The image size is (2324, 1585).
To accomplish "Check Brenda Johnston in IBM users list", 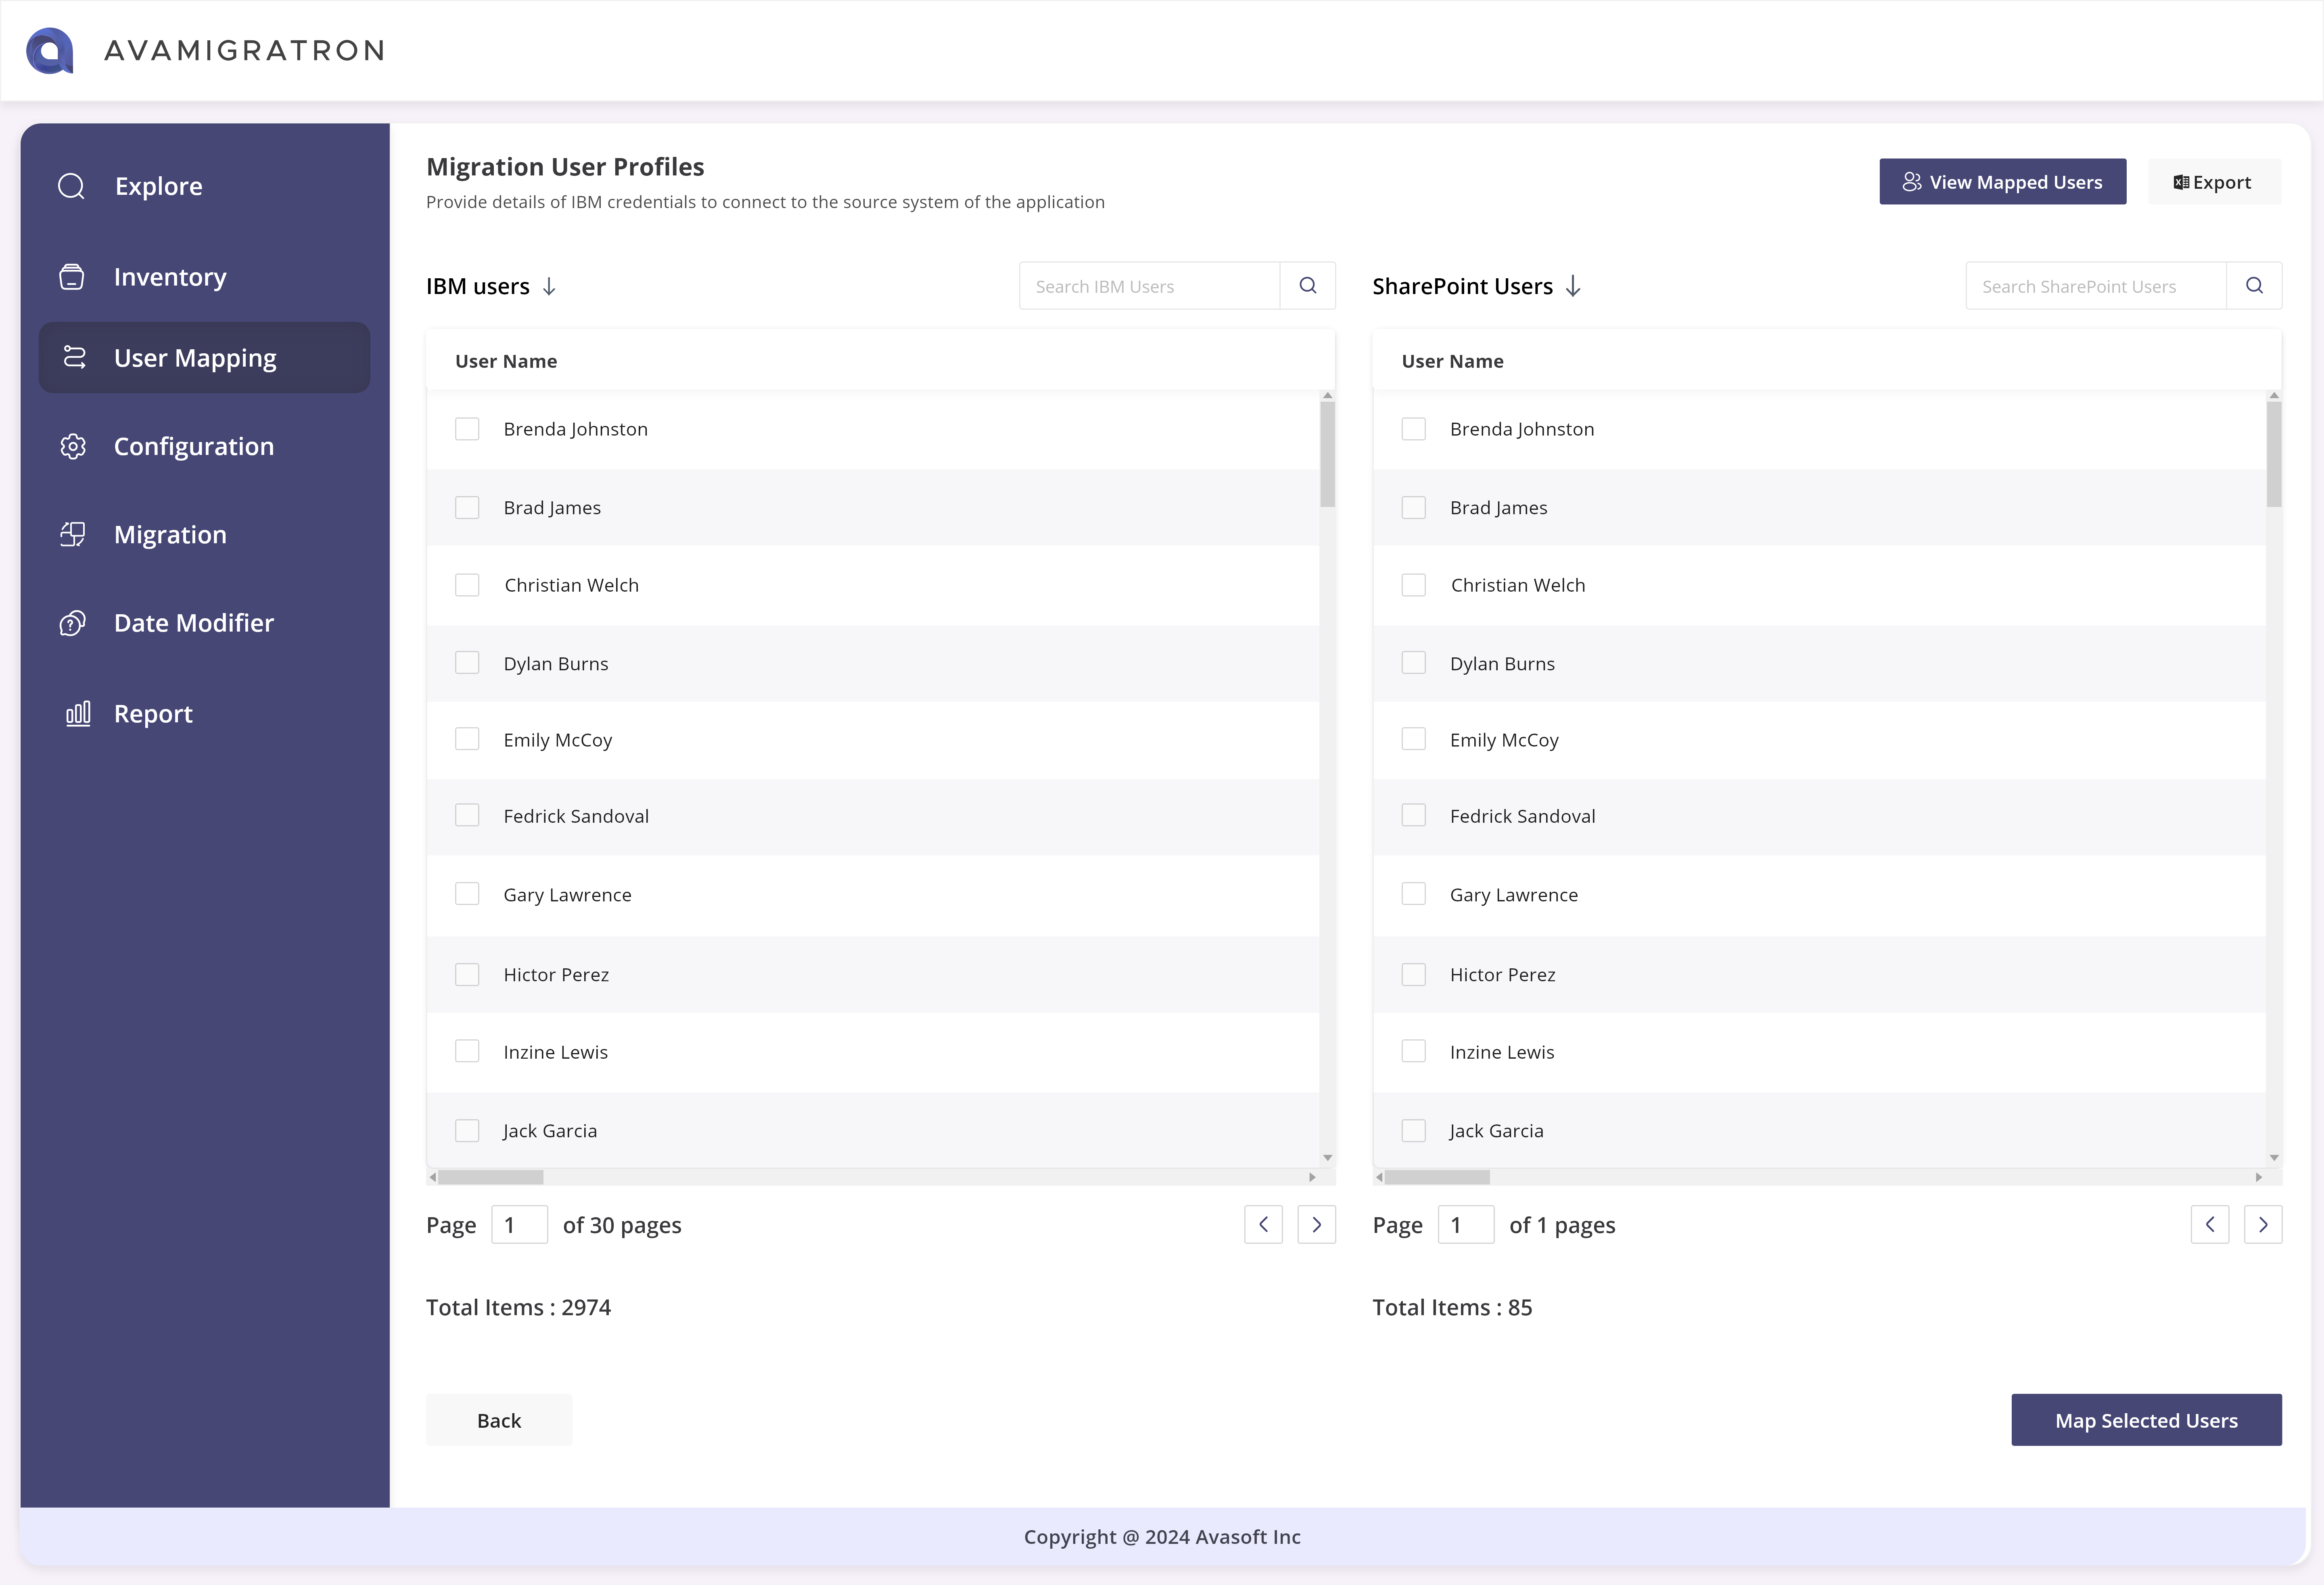I will (467, 429).
